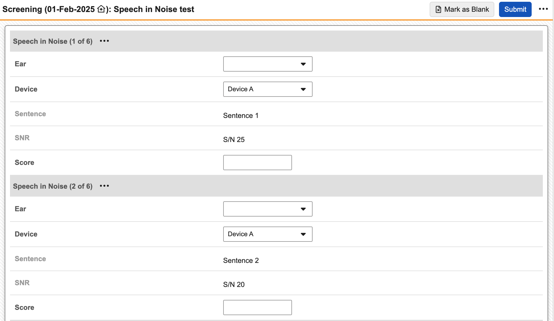Expand the Ear dropdown in section 1 of 6
This screenshot has height=321, width=554.
click(268, 64)
